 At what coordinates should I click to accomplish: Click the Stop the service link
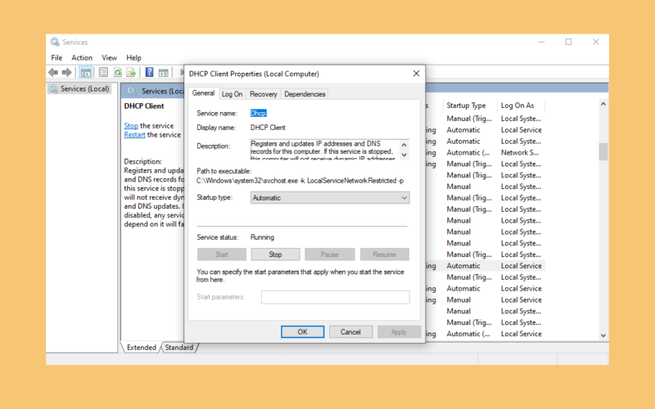click(131, 126)
